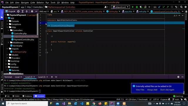Viewport: 188px width, 106px height.
Task: Expand the Models folder
Action: click(7, 55)
